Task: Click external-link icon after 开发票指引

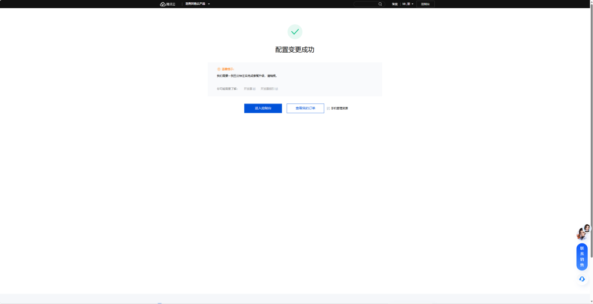Action: pyautogui.click(x=276, y=89)
